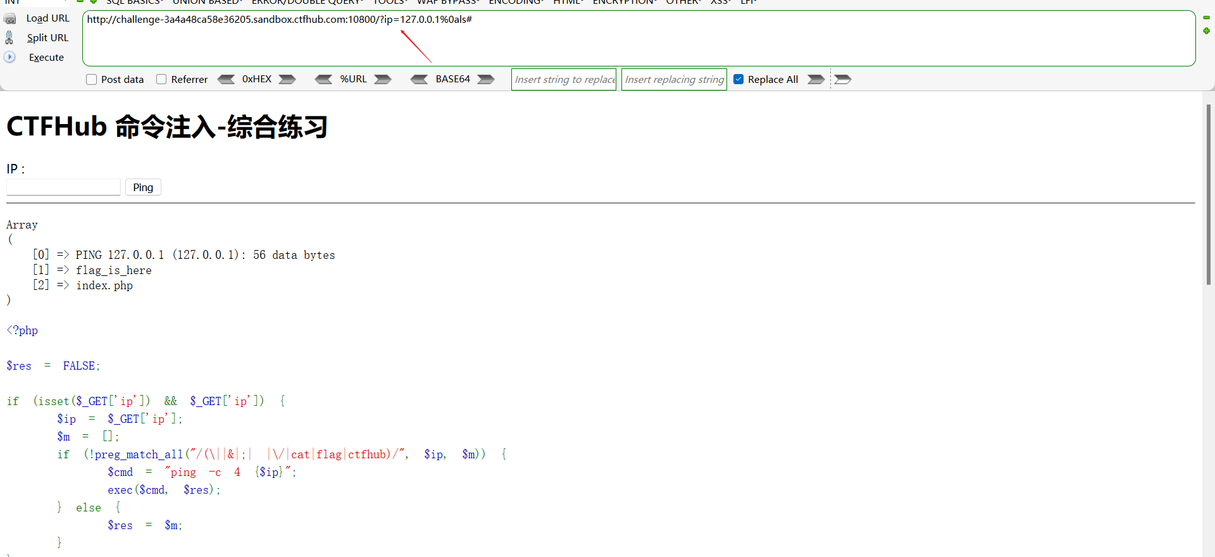Click the Split URL scissors icon
Image resolution: width=1215 pixels, height=557 pixels.
pos(9,38)
